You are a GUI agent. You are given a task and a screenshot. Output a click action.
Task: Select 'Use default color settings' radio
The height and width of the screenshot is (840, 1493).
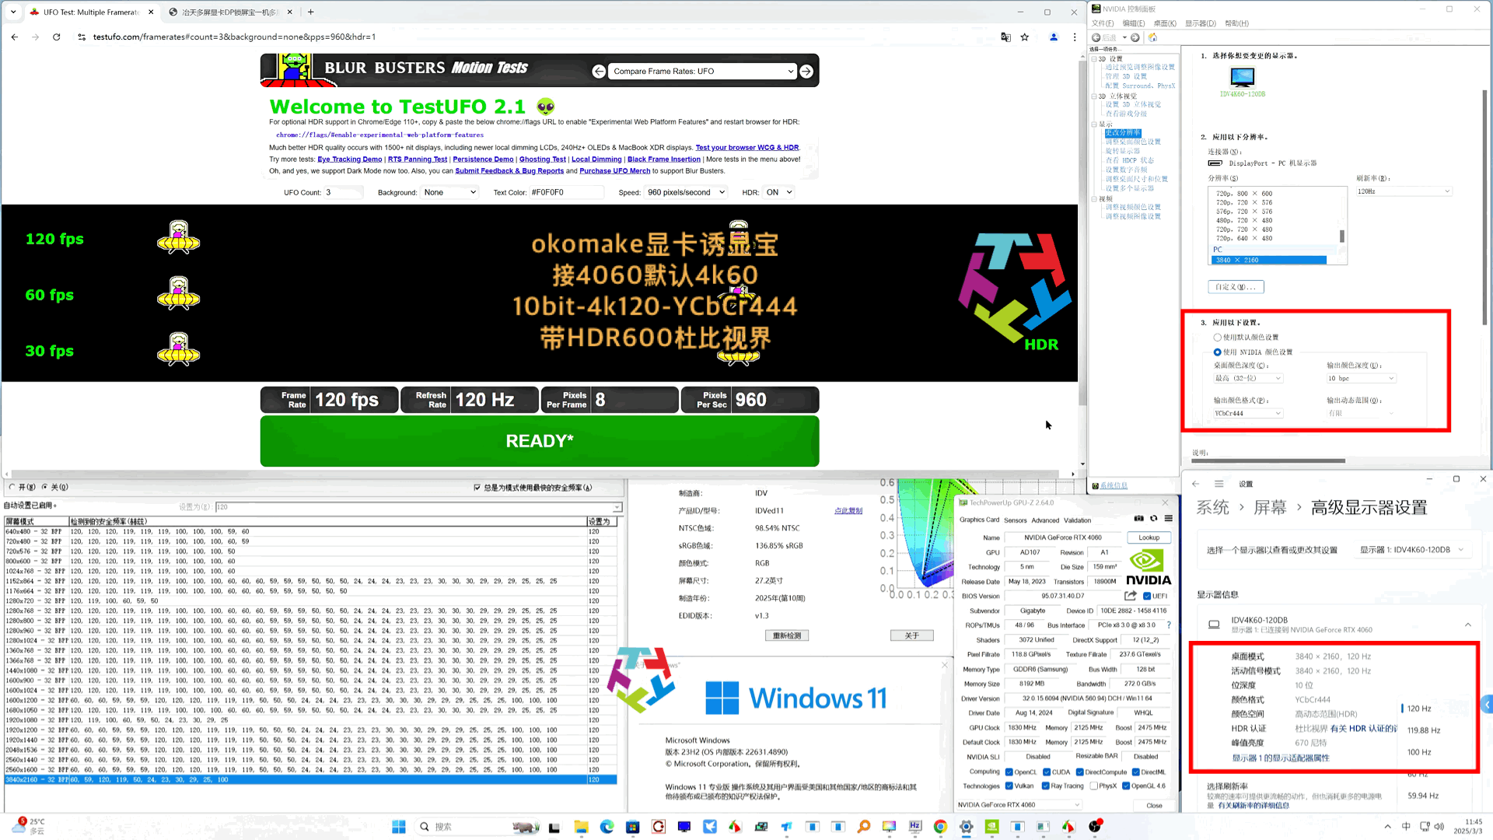(x=1217, y=338)
